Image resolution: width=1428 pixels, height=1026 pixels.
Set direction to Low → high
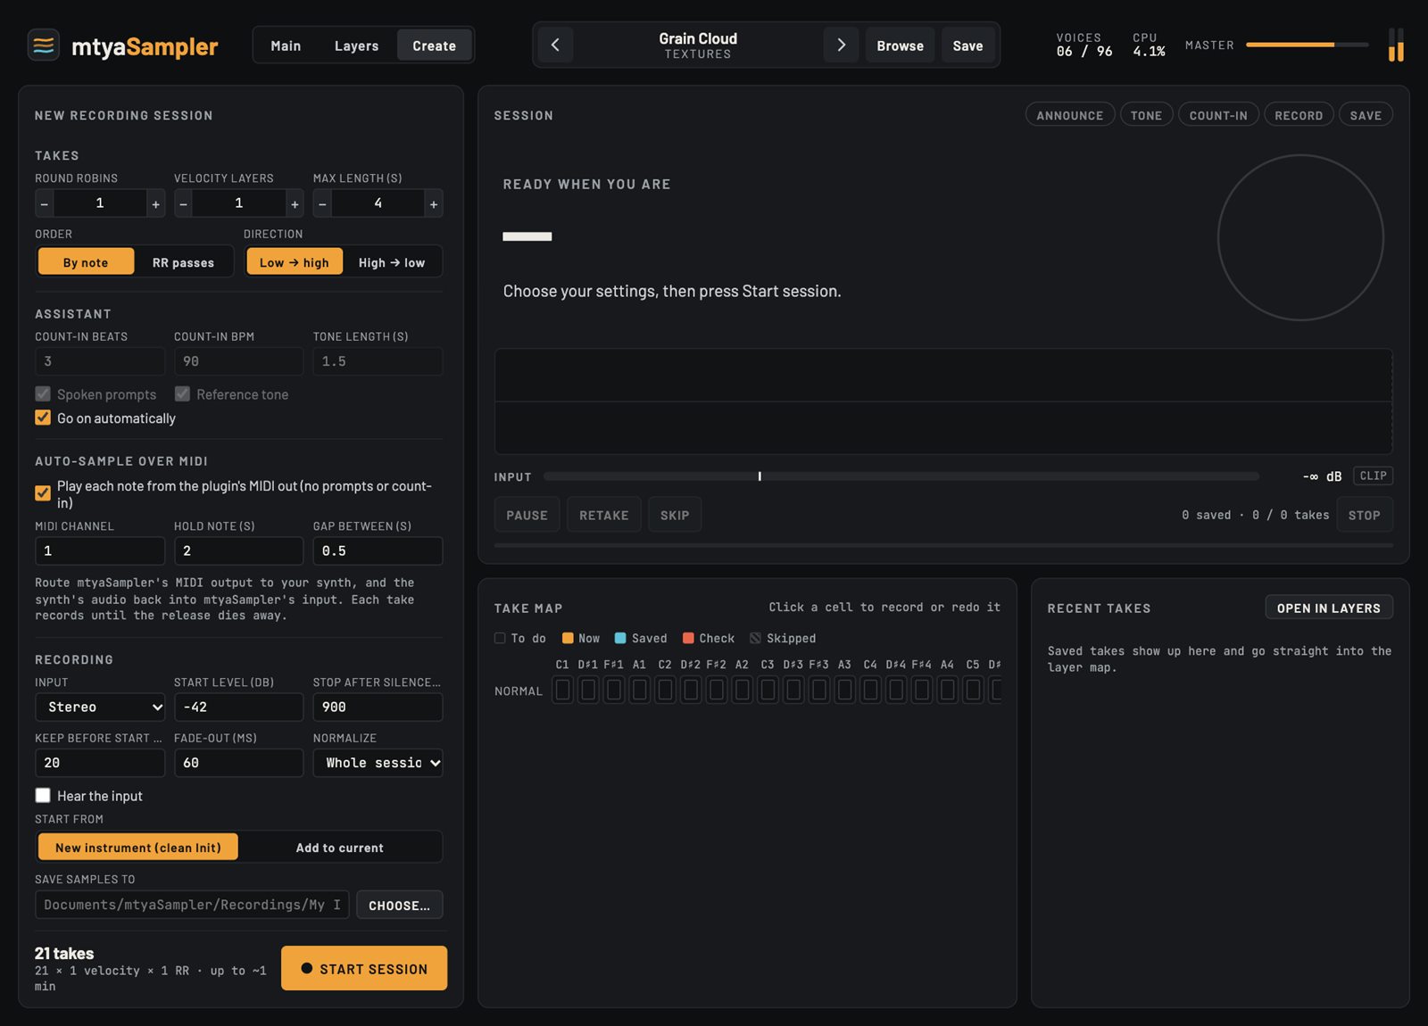tap(295, 262)
